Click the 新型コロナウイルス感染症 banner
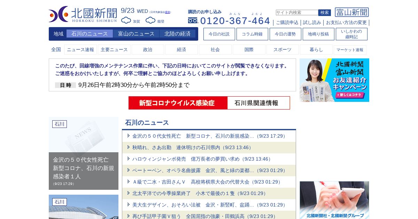 (x=178, y=103)
